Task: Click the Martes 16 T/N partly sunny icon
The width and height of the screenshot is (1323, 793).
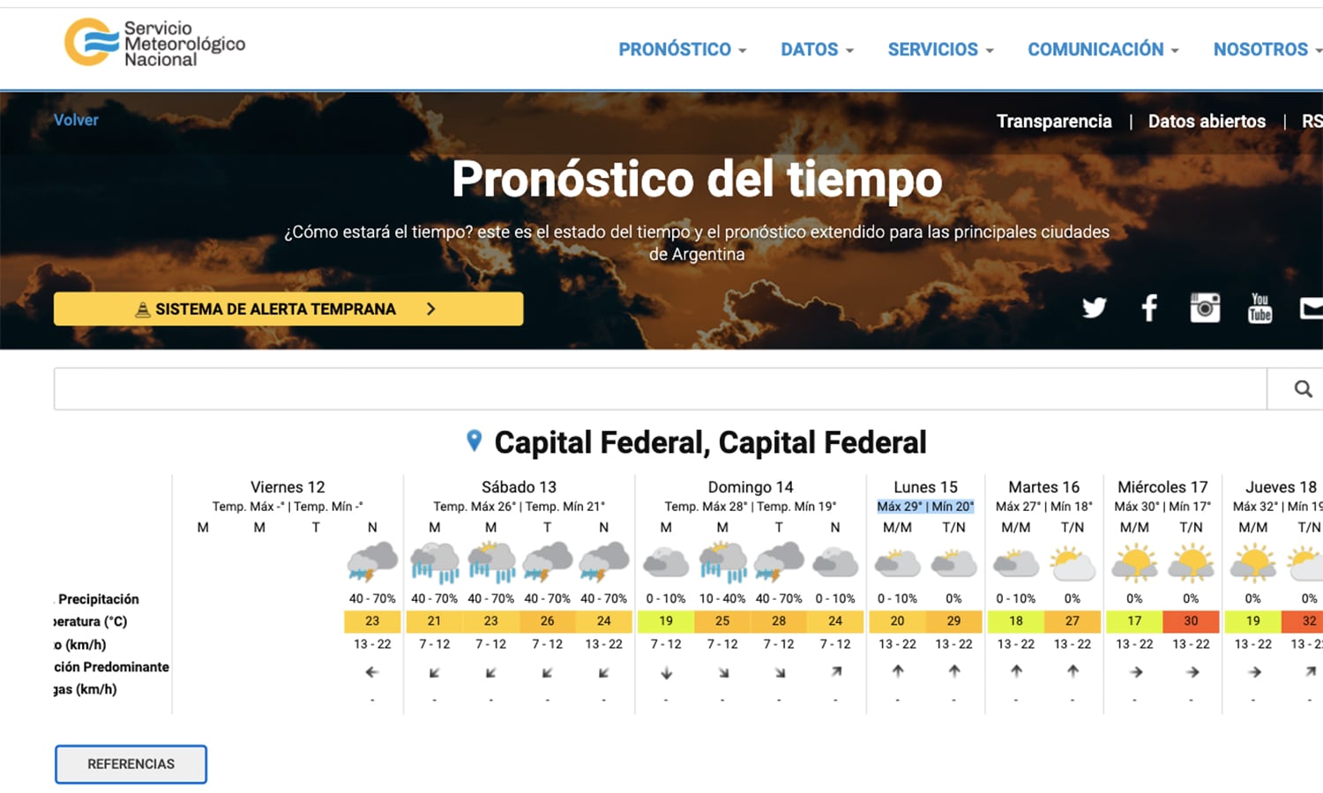Action: click(x=1073, y=563)
